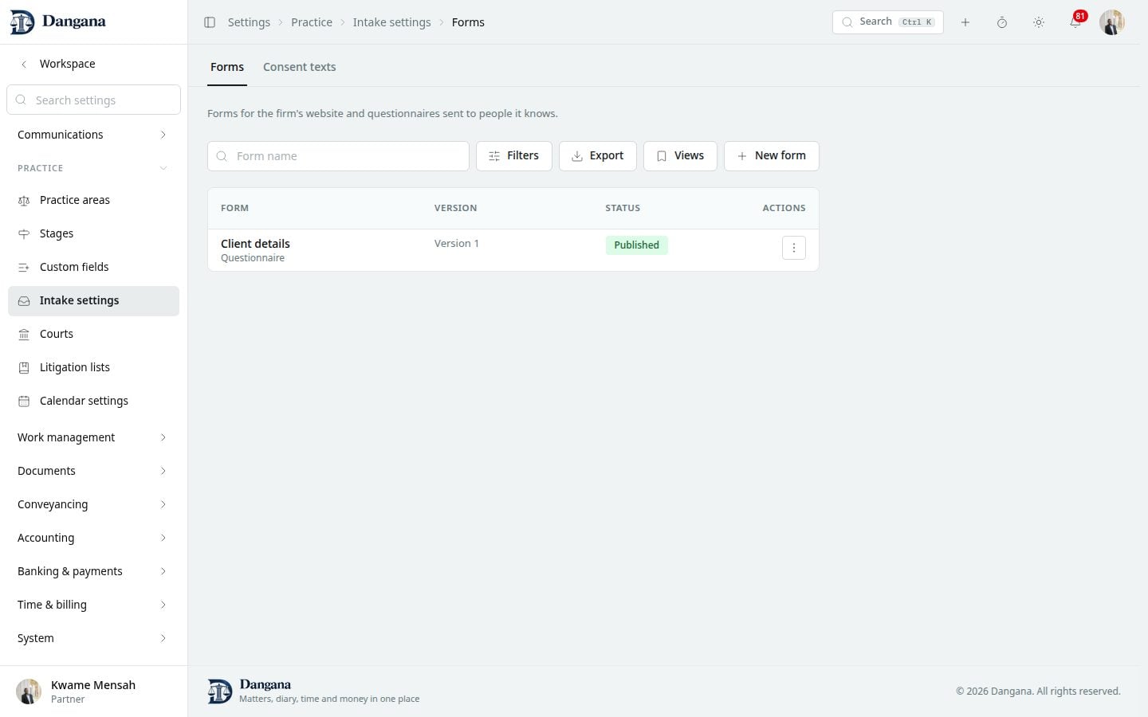Open saved Views
1148x717 pixels.
point(680,156)
